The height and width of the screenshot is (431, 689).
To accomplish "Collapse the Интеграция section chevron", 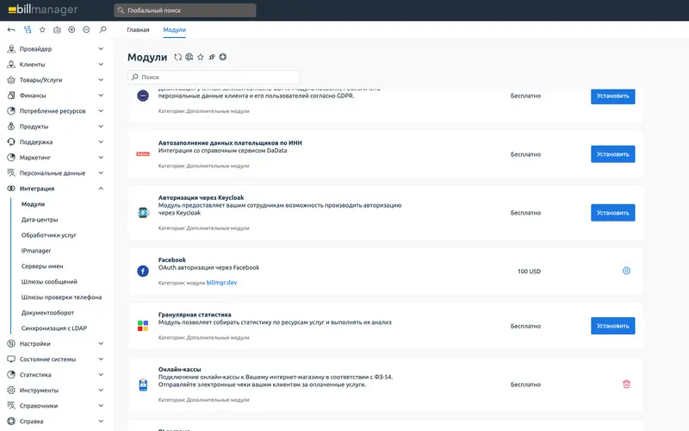I will (x=101, y=188).
